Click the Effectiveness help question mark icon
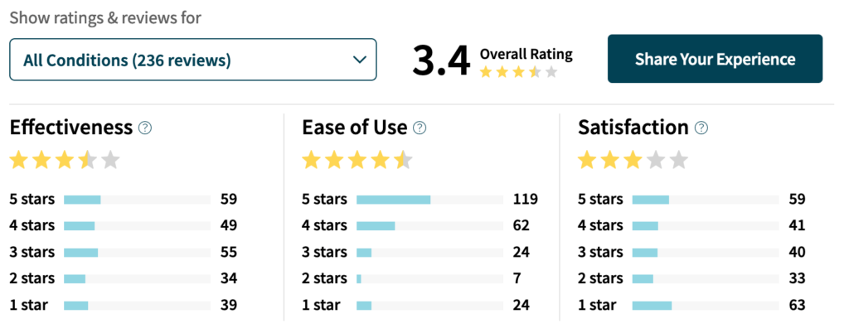The image size is (849, 333). click(145, 128)
